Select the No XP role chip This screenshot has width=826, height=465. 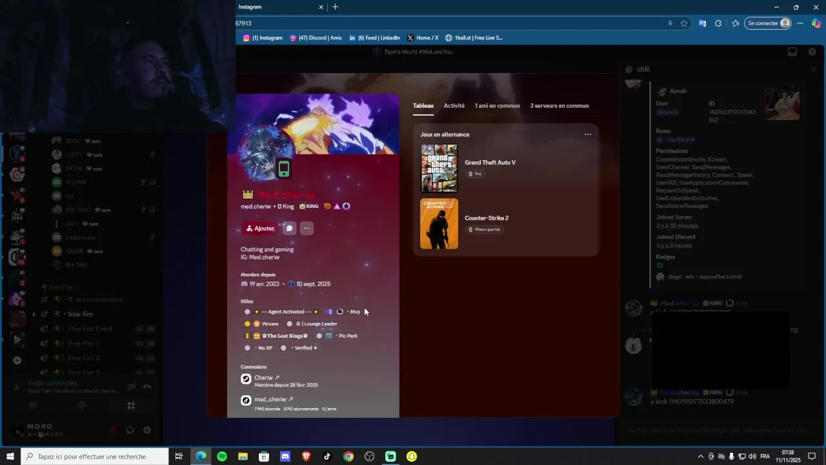(258, 348)
